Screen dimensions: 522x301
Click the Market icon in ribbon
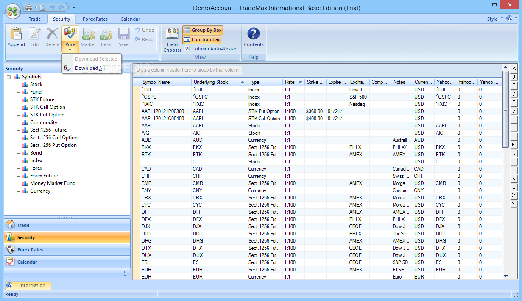[88, 34]
